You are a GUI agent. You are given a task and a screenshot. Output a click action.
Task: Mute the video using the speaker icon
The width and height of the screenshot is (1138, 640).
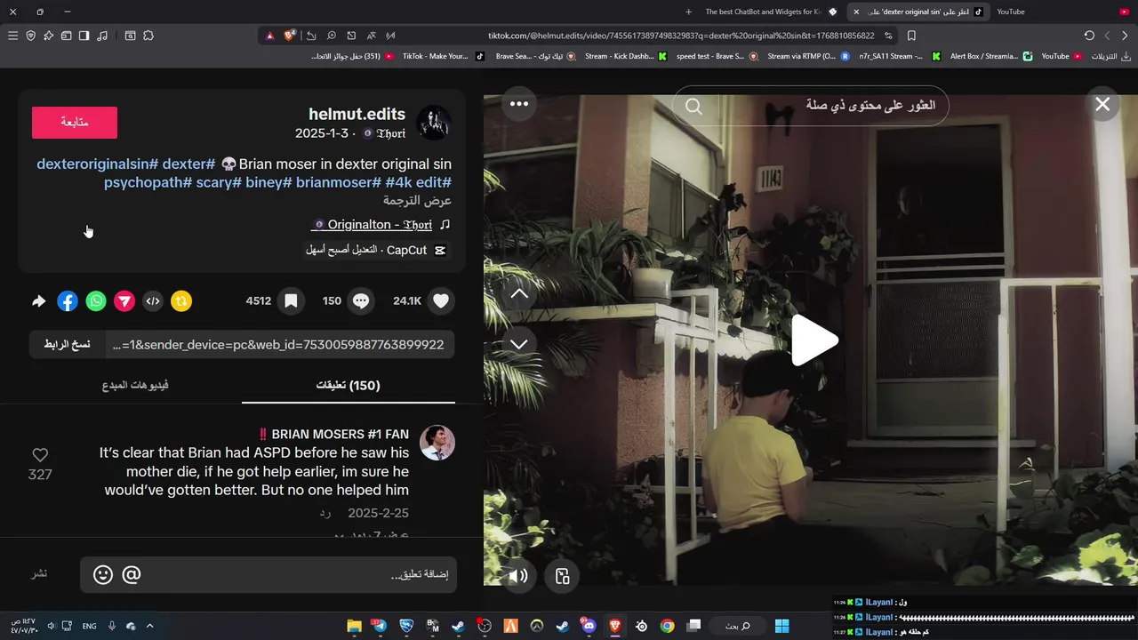pos(518,576)
